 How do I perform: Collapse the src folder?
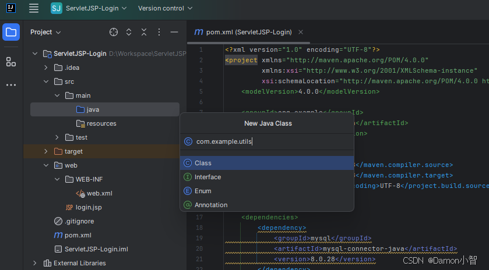point(46,81)
